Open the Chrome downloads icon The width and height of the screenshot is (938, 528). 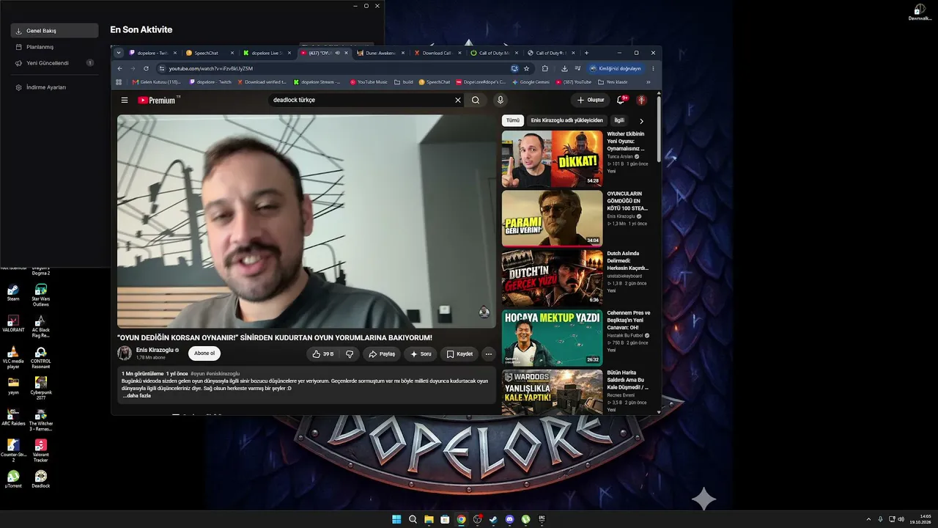[x=565, y=68]
